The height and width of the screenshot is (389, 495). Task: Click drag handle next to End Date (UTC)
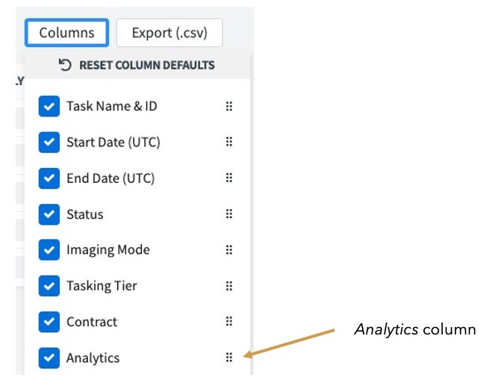click(229, 178)
